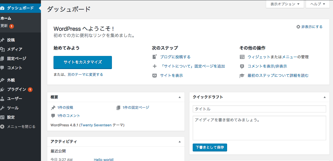Open ブログに投稿する link
The image size is (333, 161).
(x=175, y=57)
